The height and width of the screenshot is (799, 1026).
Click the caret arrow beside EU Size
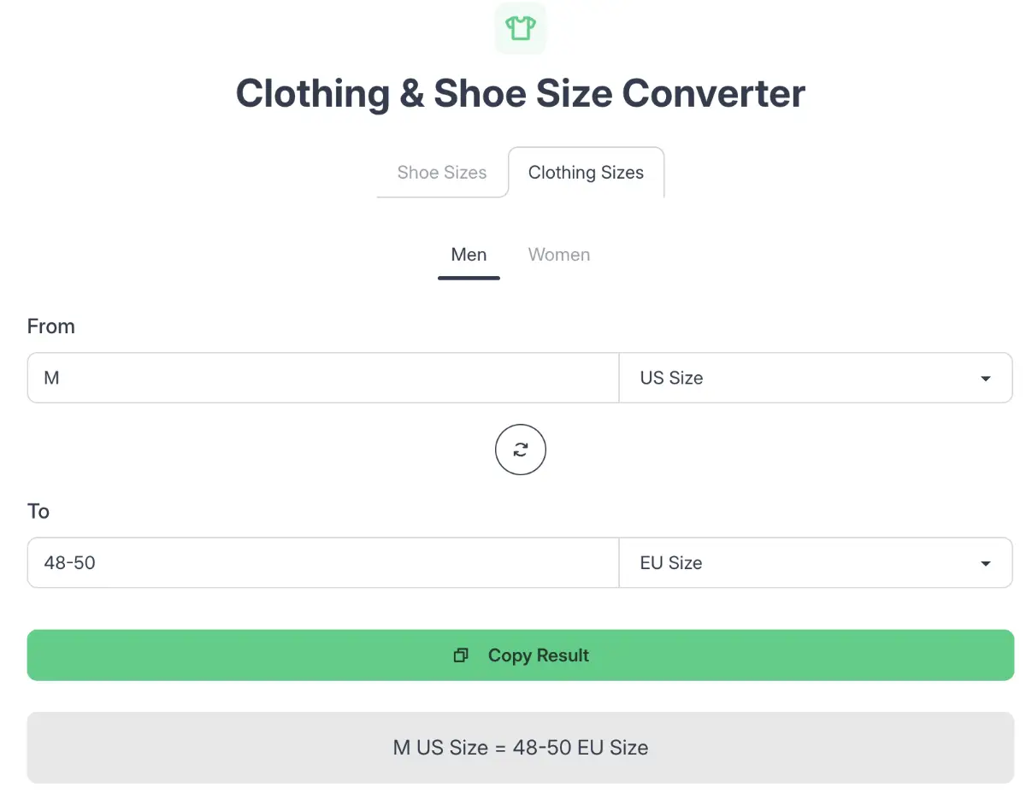[x=986, y=564]
